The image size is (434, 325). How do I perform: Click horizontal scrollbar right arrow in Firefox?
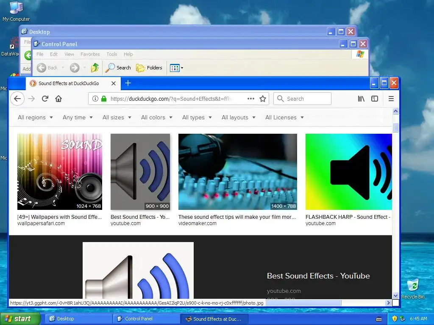tap(388, 303)
